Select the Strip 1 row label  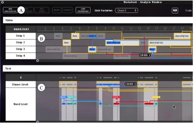pos(20,36)
